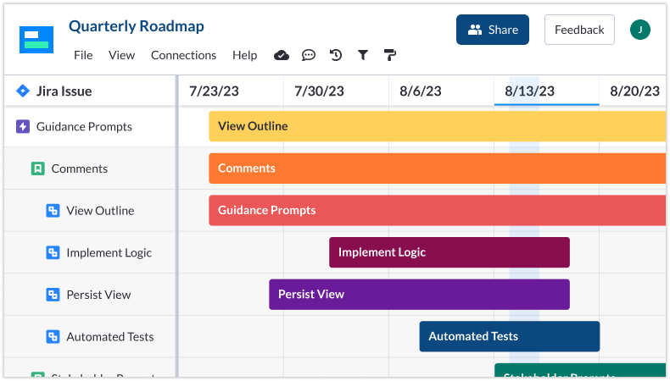Click the 8/6/23 date header

[441, 91]
